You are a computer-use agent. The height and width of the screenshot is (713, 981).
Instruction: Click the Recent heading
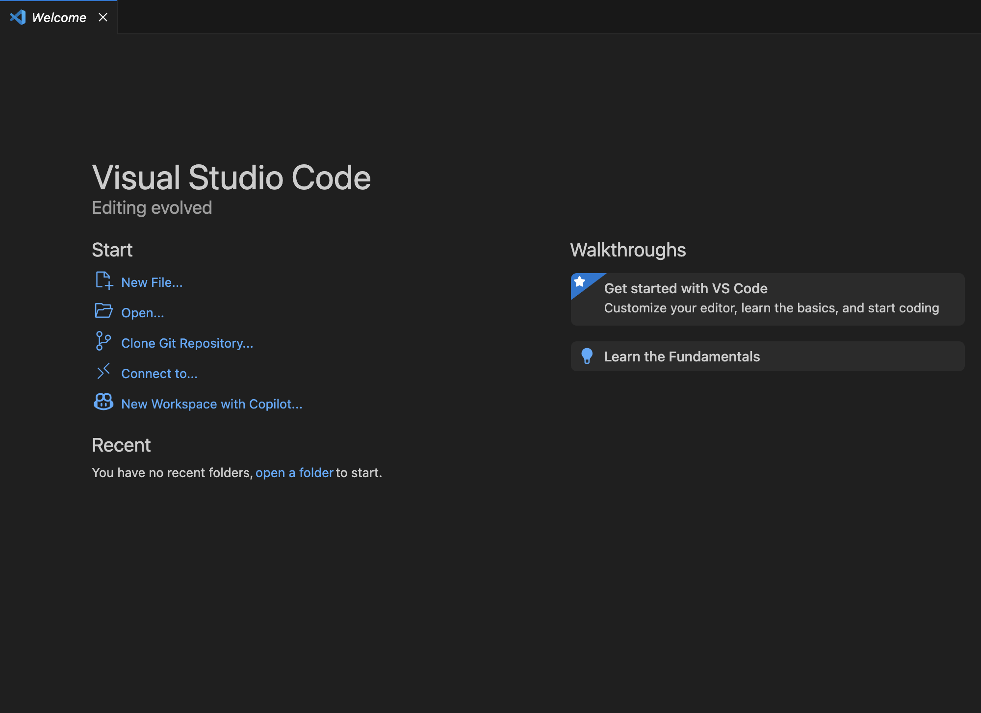pyautogui.click(x=121, y=445)
